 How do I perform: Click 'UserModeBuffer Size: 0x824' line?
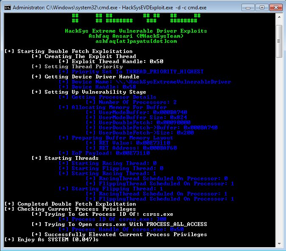tap(136, 117)
